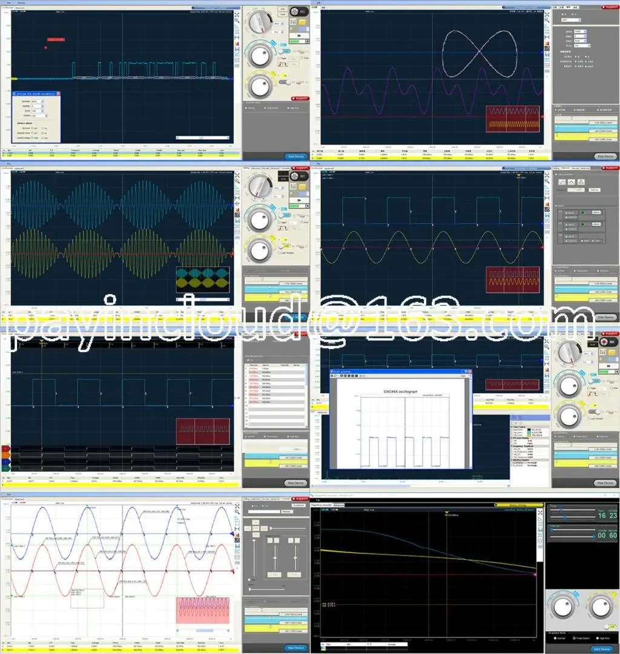
Task: Click red waveform thumbnail in the Lissajous window
Action: click(513, 119)
